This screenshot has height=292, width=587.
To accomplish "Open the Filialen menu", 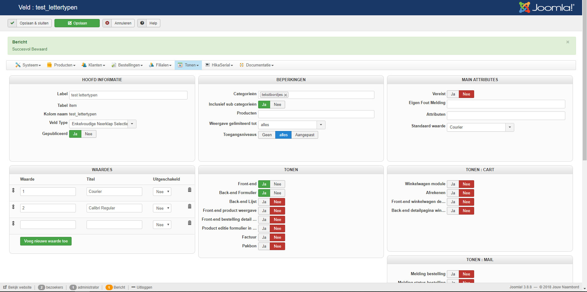I will click(160, 65).
